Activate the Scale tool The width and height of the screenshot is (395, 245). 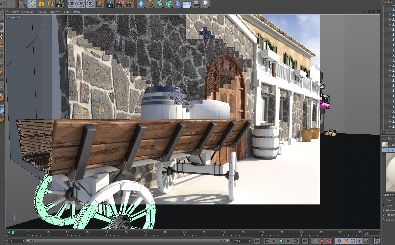(x=41, y=4)
